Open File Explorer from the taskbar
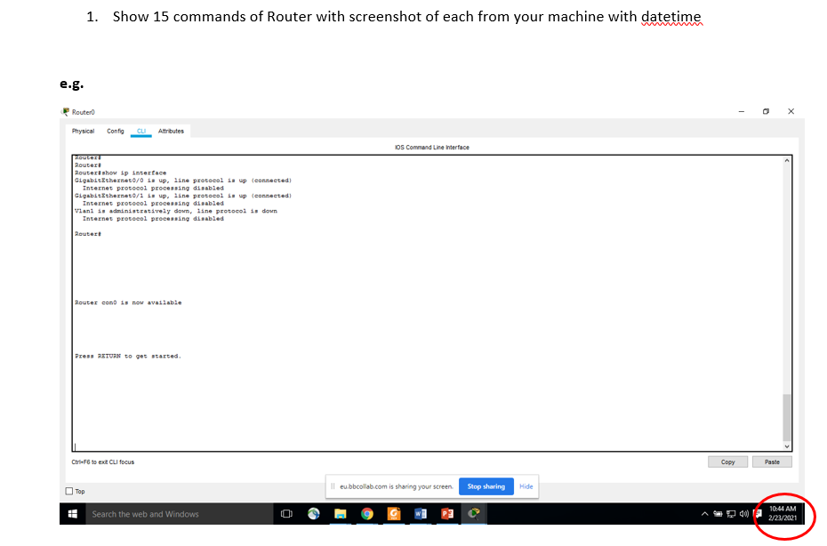827x546 pixels. click(341, 514)
